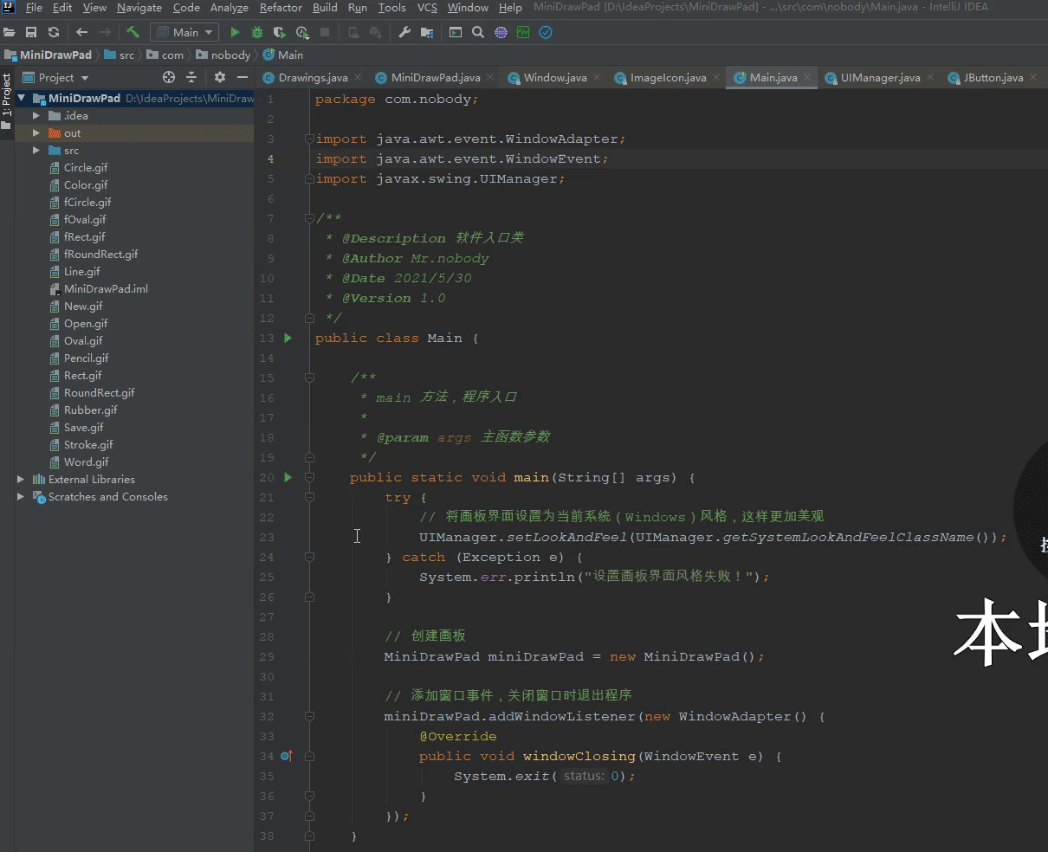
Task: Click the Save All toolbar icon
Action: [x=31, y=32]
